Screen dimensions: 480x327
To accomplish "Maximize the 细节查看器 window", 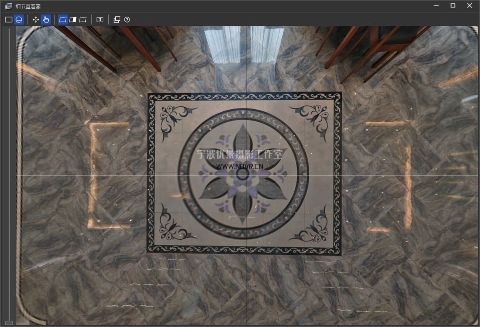I will pyautogui.click(x=453, y=6).
